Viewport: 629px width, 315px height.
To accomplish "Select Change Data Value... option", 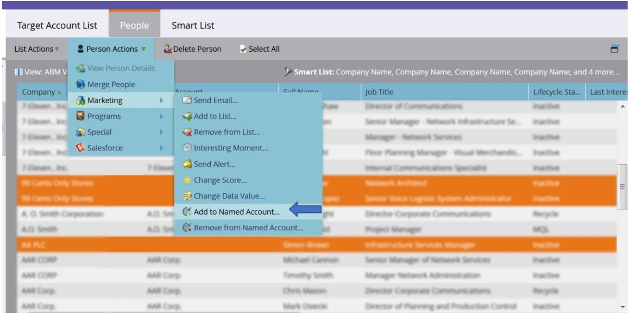I will pos(248,196).
